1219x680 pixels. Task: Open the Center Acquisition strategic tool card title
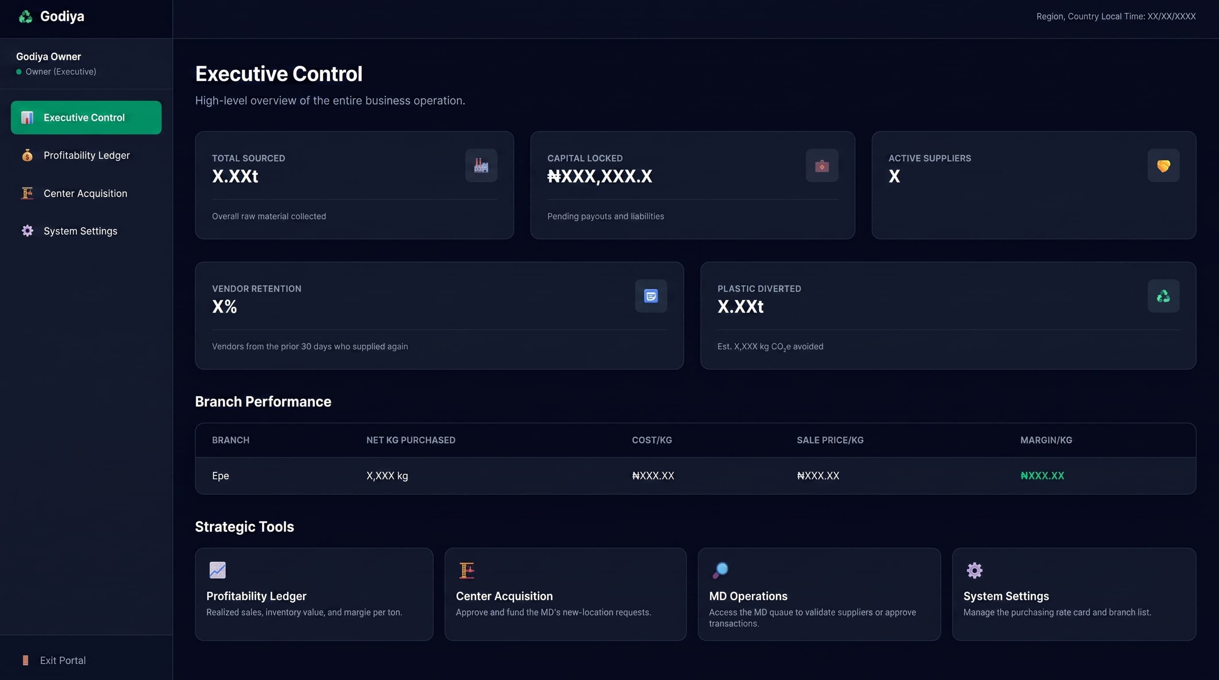[504, 596]
